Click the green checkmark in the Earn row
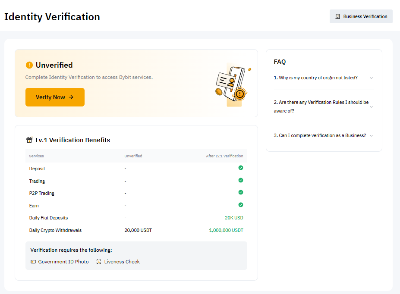The height and width of the screenshot is (294, 400). click(x=241, y=205)
